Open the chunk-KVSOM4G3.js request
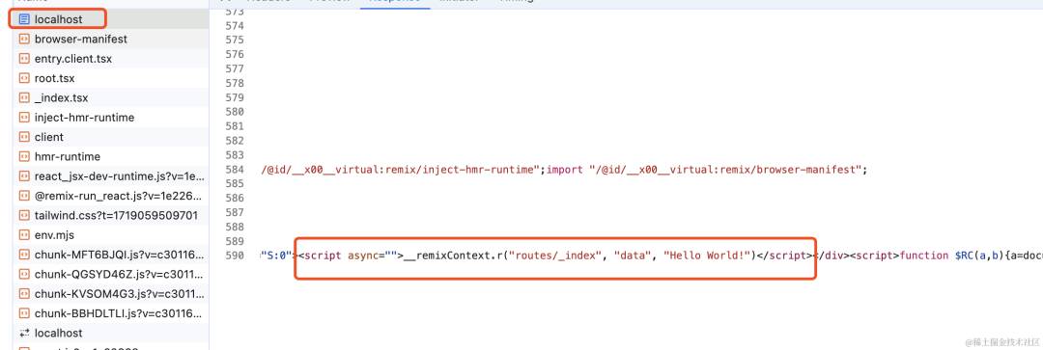Screen dimensions: 1043x350 click(110, 293)
